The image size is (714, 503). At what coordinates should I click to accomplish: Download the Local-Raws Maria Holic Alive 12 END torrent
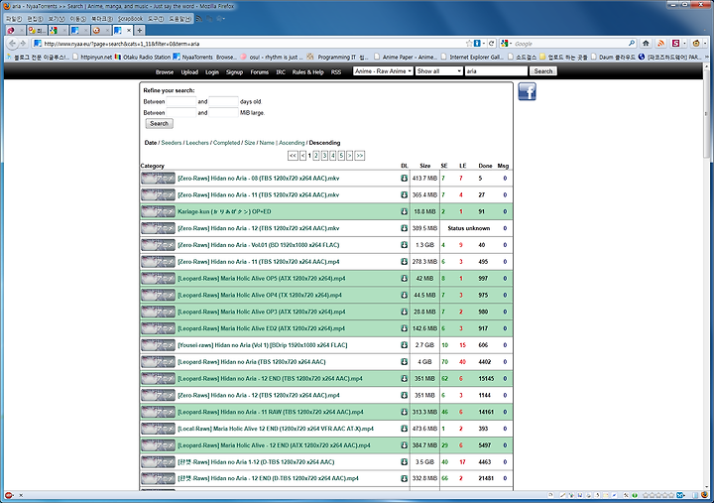pos(404,429)
